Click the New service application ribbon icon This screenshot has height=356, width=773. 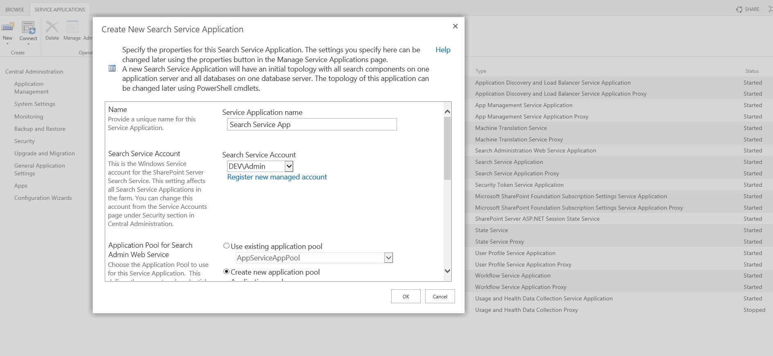tap(8, 27)
